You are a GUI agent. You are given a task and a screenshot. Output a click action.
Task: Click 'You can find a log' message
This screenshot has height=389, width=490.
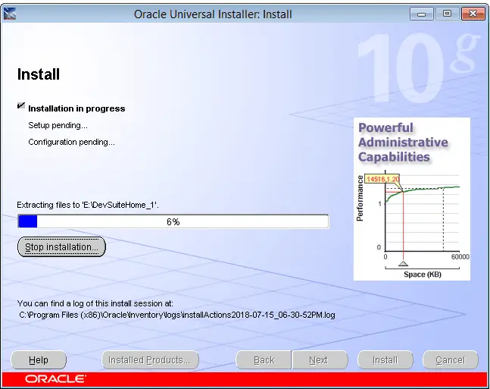point(95,303)
